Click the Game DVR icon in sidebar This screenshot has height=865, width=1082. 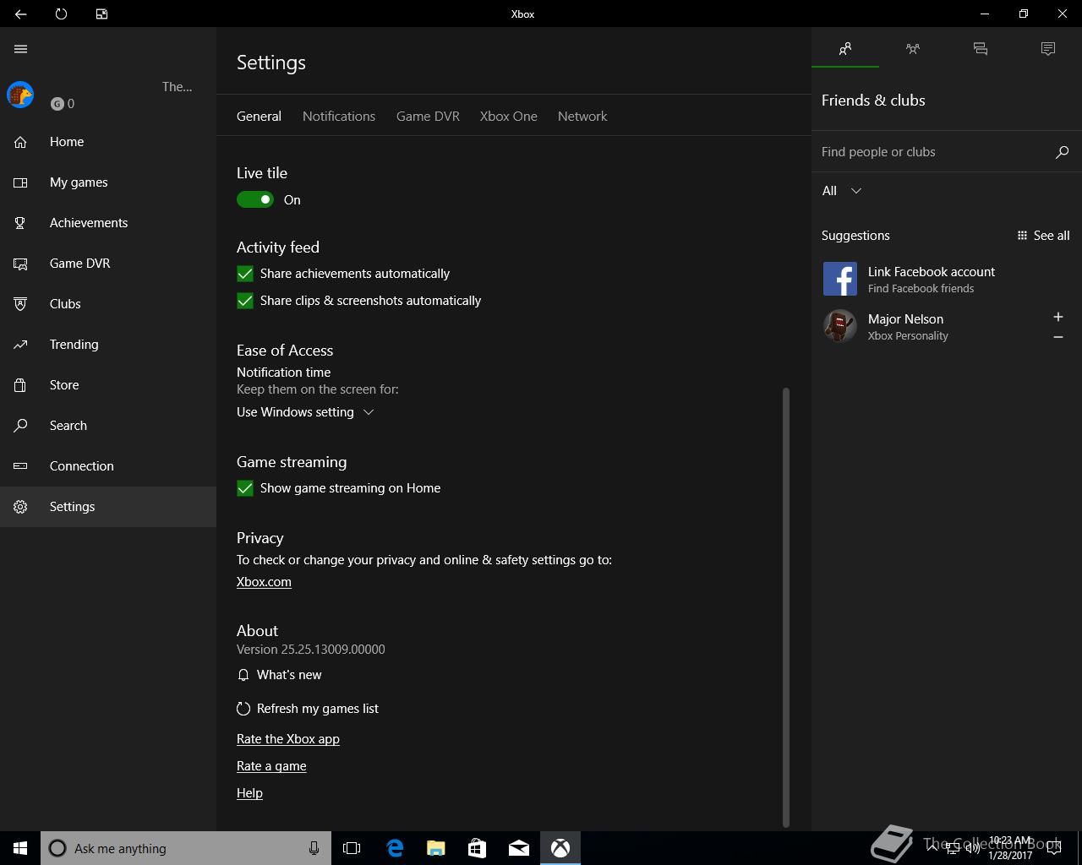(x=20, y=264)
